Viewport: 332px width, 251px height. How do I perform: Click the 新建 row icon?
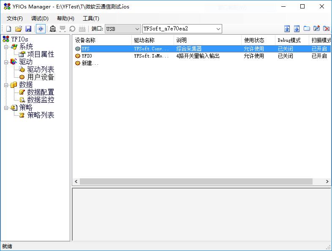click(78, 63)
